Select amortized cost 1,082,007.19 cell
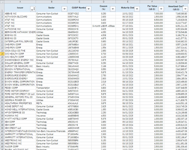 176,119
